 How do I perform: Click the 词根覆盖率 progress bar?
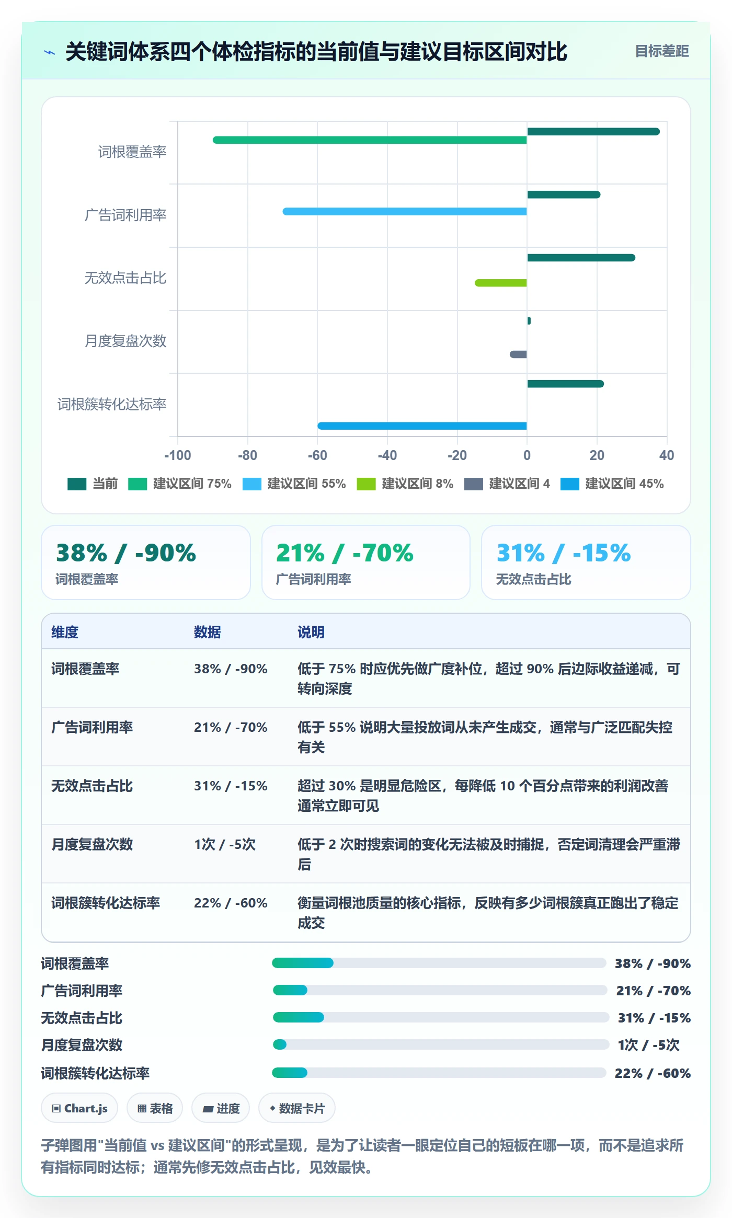439,963
